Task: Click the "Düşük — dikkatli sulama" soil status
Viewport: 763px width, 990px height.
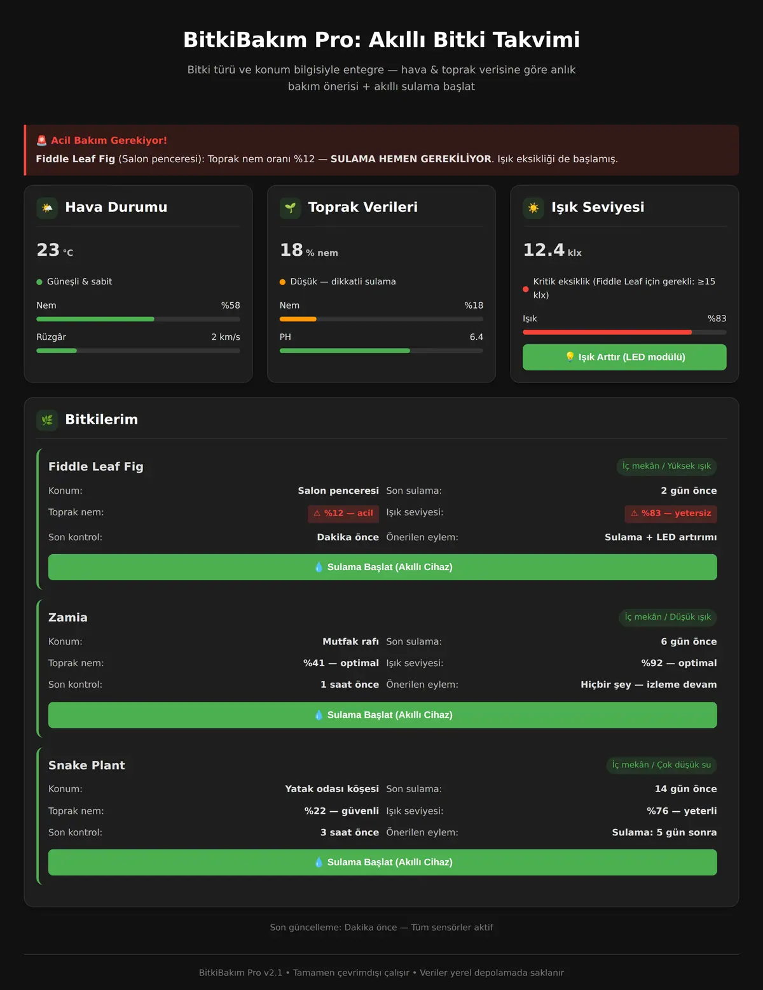Action: tap(343, 282)
